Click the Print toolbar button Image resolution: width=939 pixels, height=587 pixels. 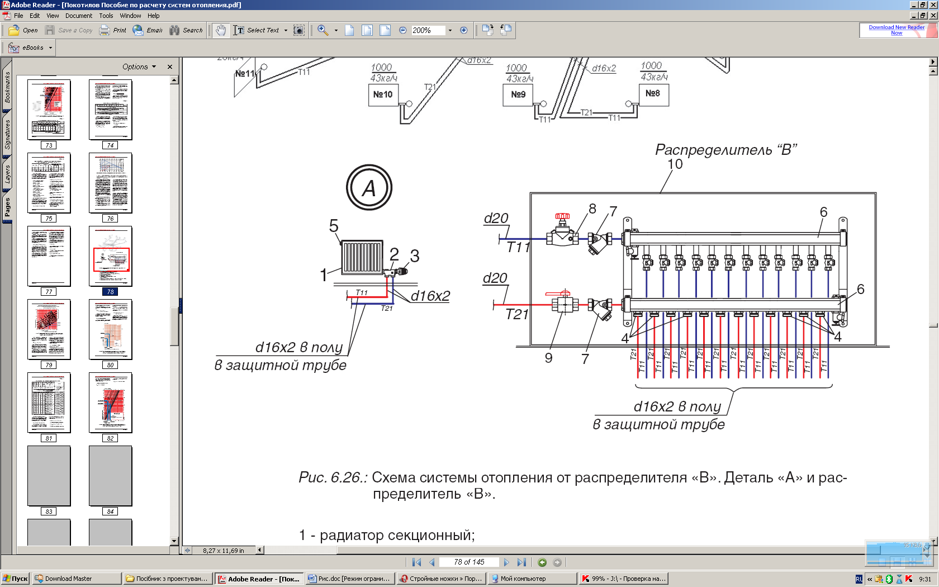tap(113, 30)
